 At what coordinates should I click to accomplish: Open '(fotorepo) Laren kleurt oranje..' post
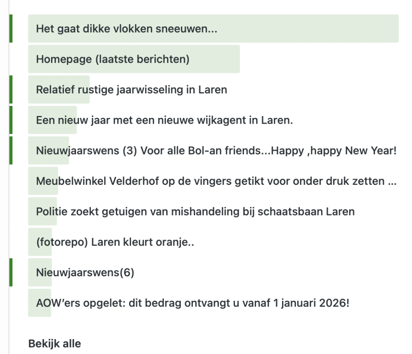(x=115, y=242)
